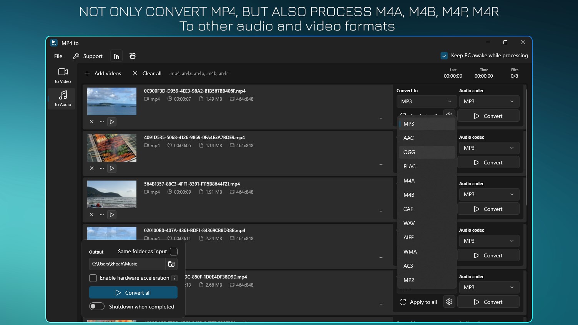Viewport: 578px width, 325px height.
Task: Open the Support menu
Action: [92, 56]
